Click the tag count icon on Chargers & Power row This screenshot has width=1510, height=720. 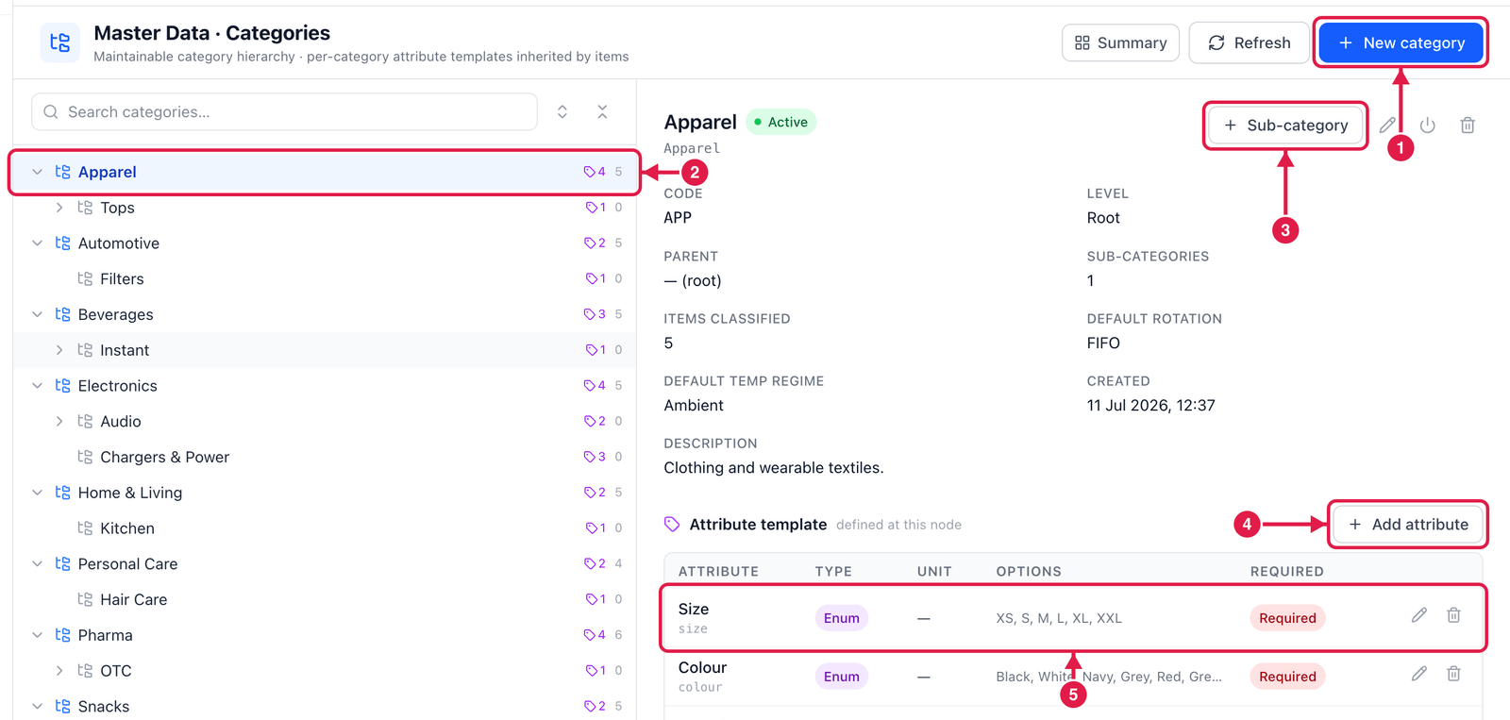[x=590, y=457]
